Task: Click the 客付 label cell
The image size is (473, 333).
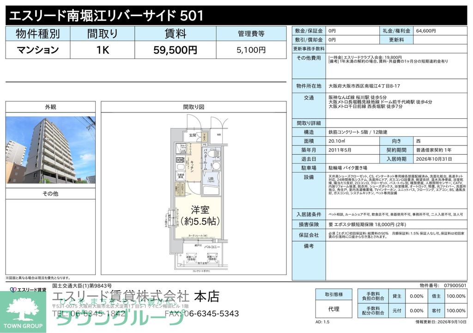Action: coord(436,311)
